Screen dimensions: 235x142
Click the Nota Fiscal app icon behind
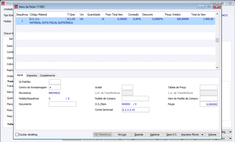click(3, 3)
